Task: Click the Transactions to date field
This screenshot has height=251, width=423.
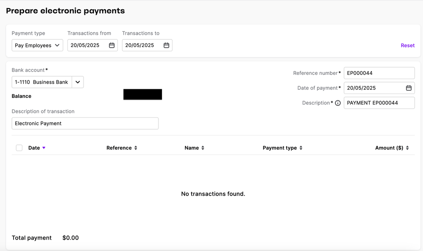Action: (142, 45)
